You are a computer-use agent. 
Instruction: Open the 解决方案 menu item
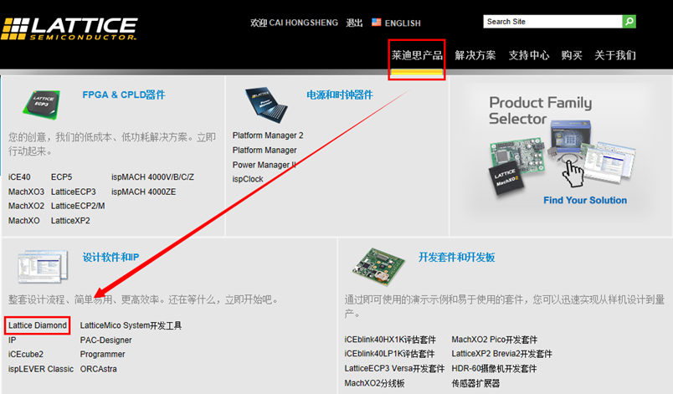point(475,56)
